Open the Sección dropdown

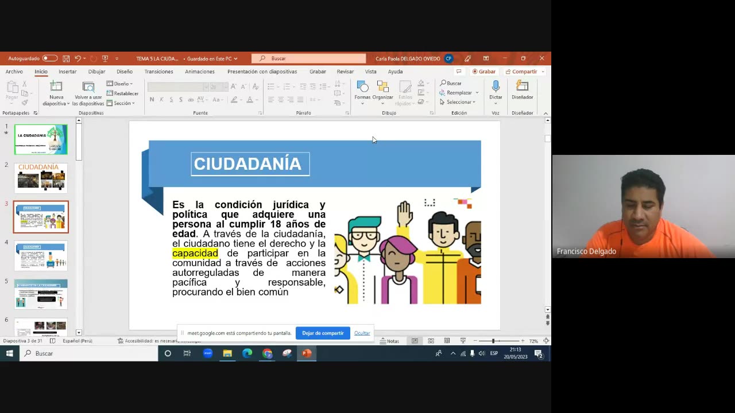pyautogui.click(x=121, y=103)
